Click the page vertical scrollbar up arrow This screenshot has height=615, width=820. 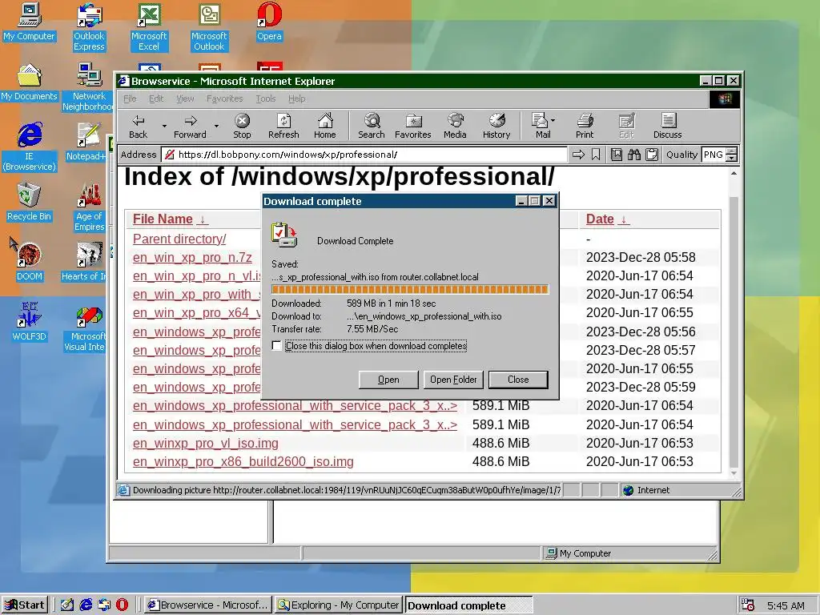coord(734,173)
